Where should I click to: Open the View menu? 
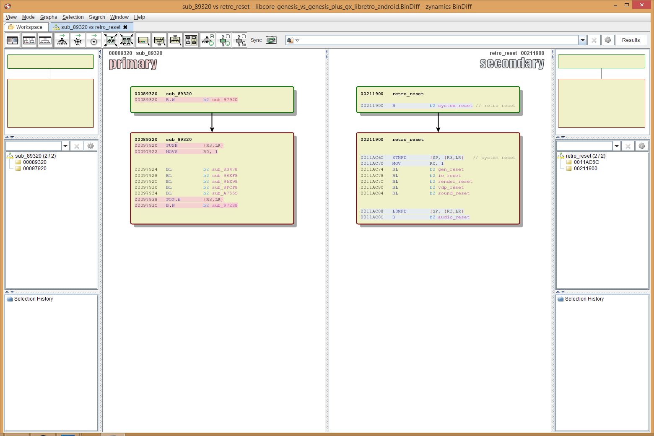11,17
